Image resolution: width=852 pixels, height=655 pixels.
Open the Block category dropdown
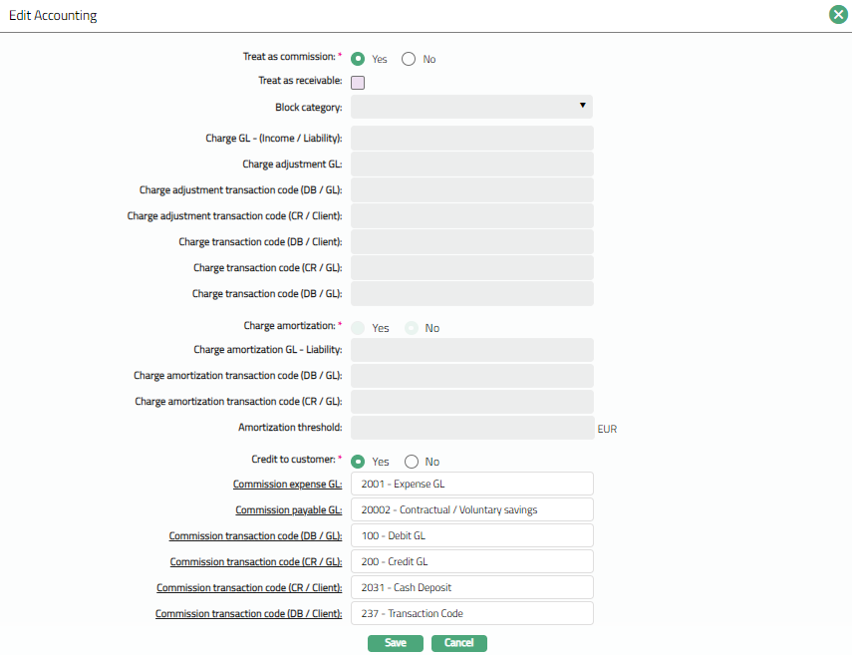pyautogui.click(x=471, y=107)
